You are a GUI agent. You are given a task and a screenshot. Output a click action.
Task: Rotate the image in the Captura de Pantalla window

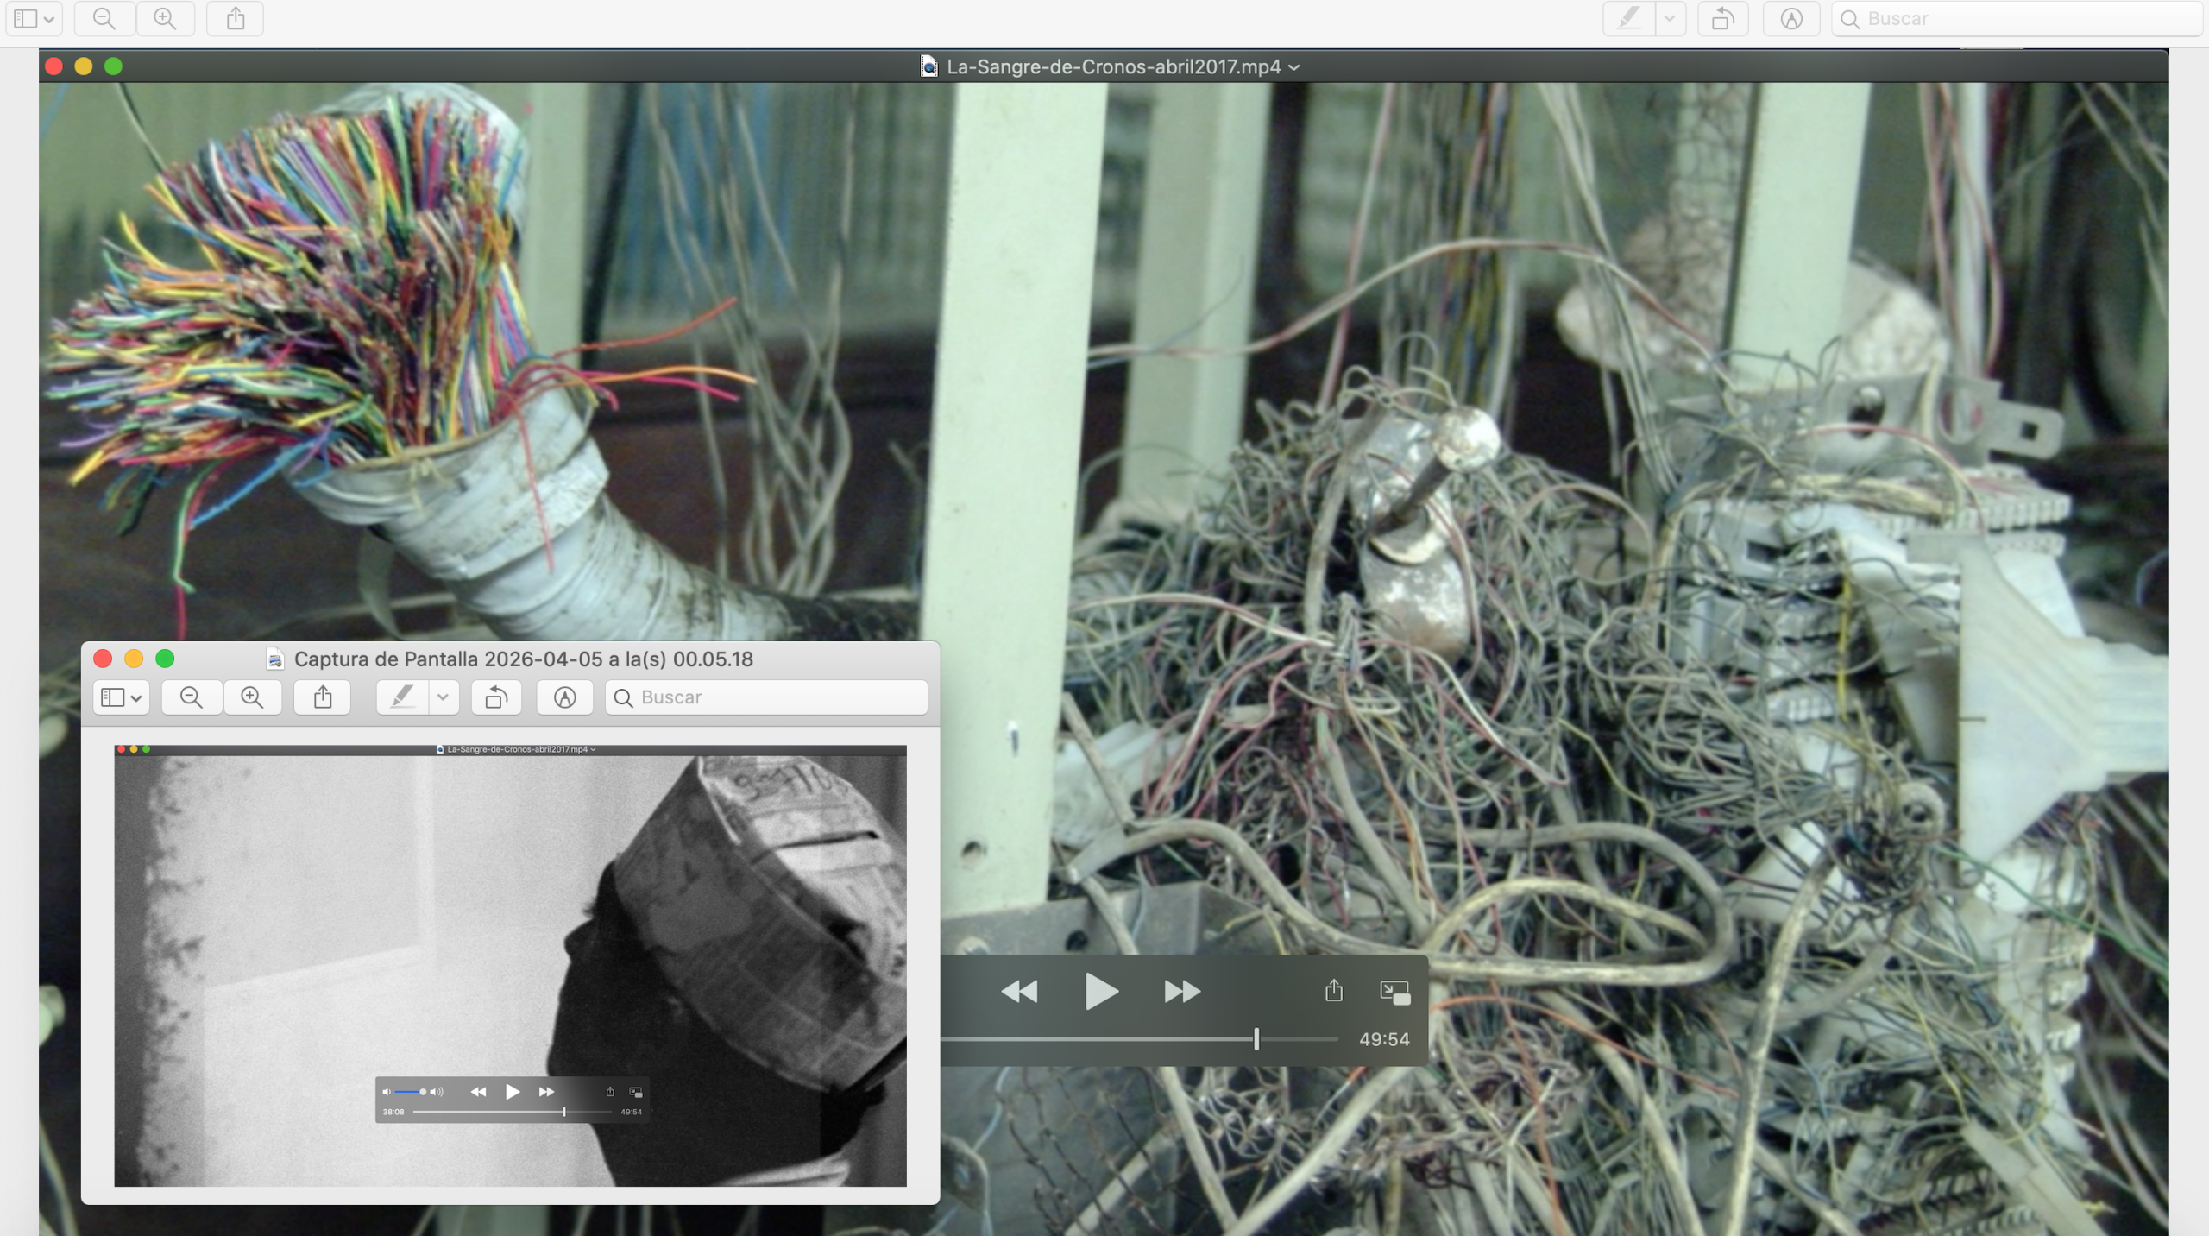tap(496, 697)
